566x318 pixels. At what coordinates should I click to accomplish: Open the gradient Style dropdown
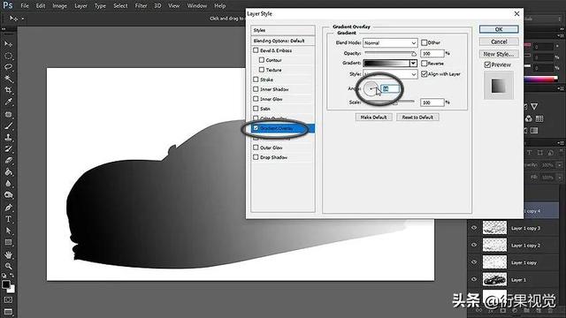point(390,74)
